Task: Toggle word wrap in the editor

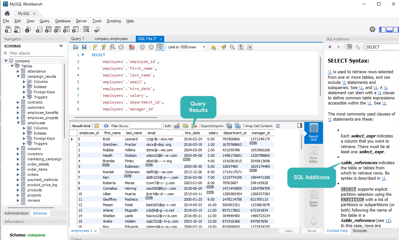Action: tap(250, 47)
